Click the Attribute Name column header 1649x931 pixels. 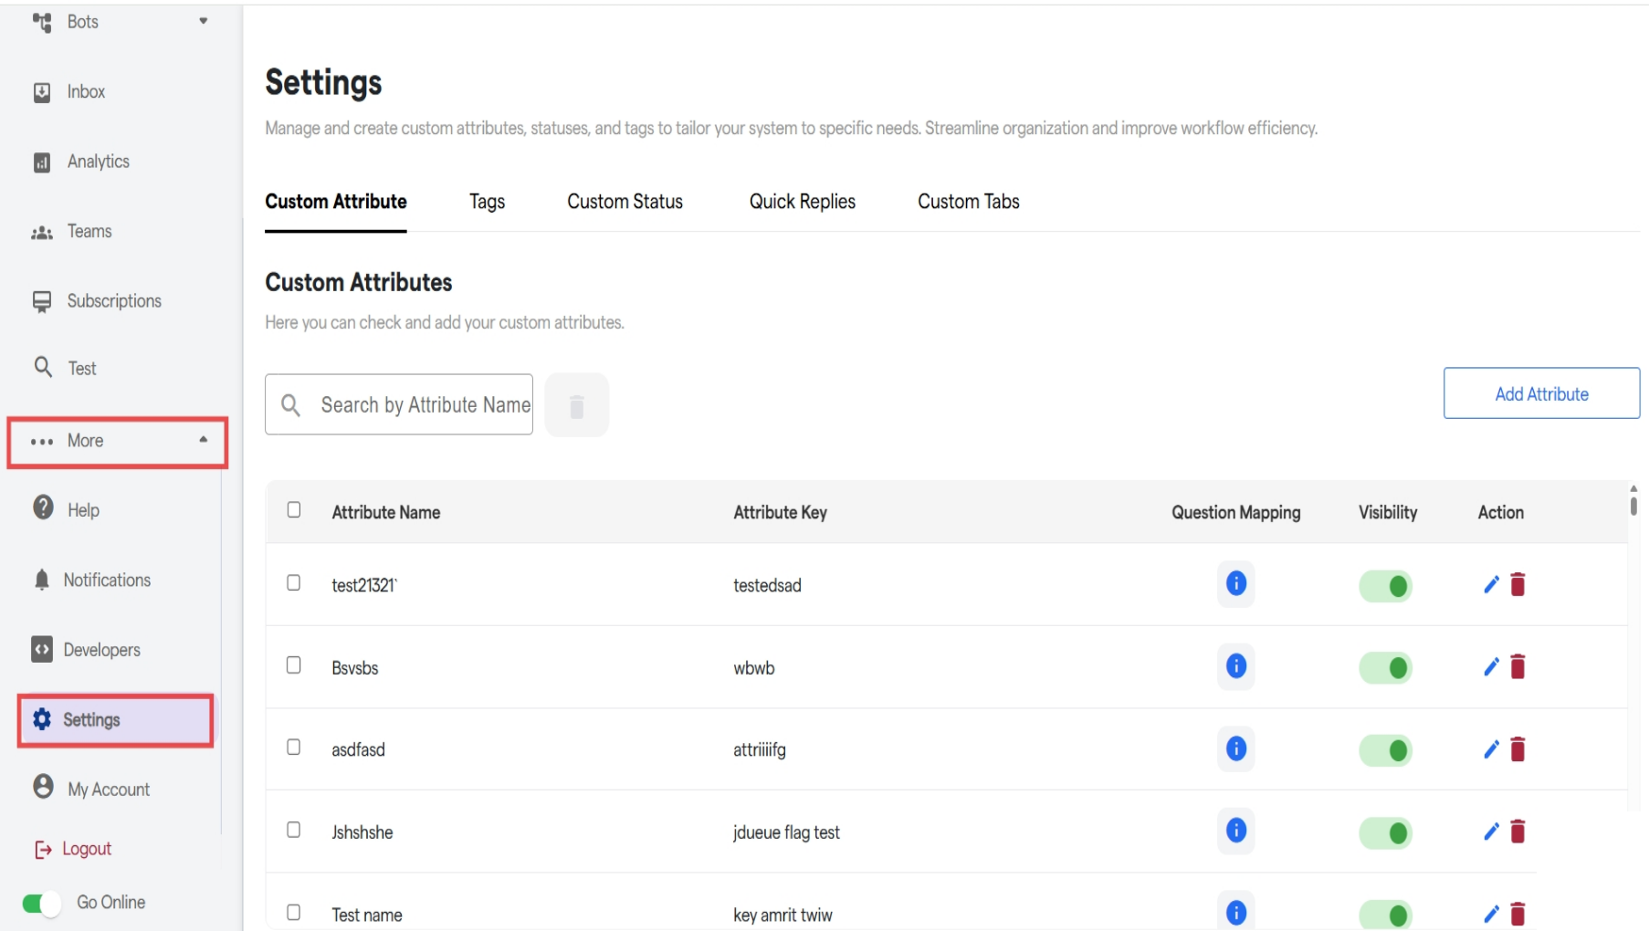(x=385, y=512)
